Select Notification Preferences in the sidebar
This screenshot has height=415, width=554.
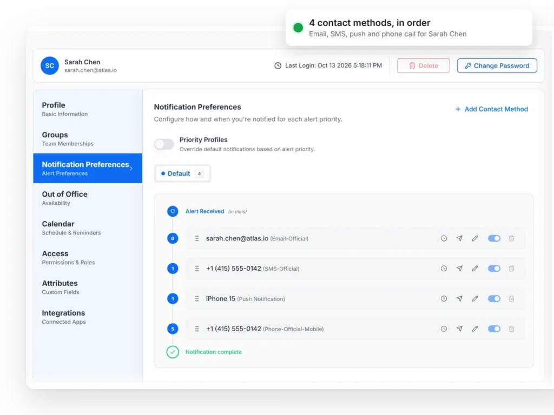[x=88, y=169]
